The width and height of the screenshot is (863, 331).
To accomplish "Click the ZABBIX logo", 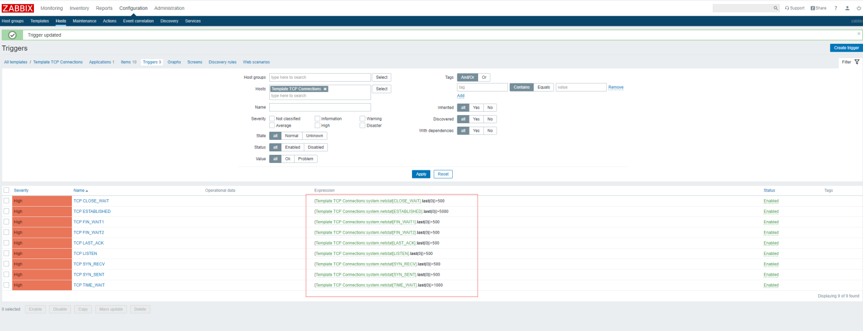I will click(18, 8).
